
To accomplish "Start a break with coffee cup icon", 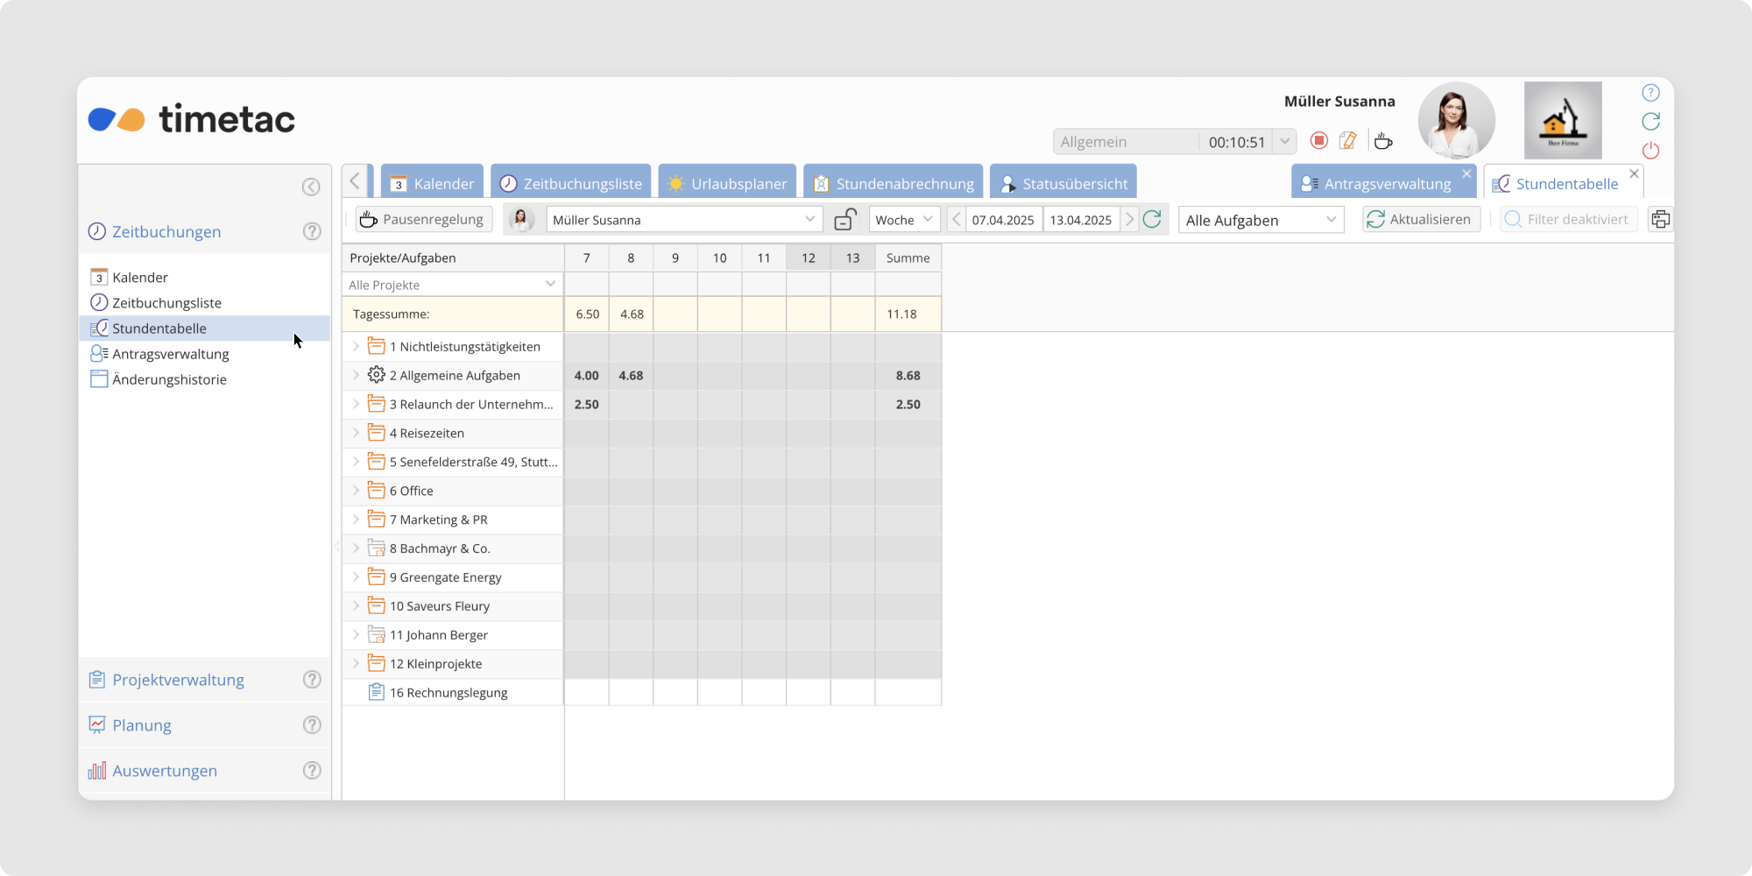I will pyautogui.click(x=1383, y=141).
